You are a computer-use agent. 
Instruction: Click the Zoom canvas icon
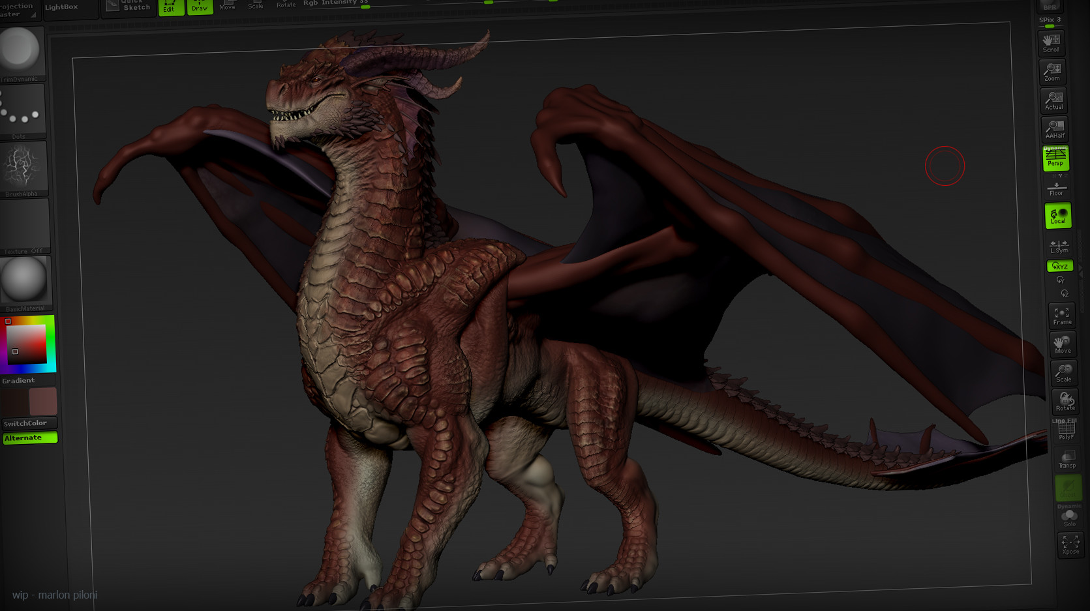(x=1053, y=72)
